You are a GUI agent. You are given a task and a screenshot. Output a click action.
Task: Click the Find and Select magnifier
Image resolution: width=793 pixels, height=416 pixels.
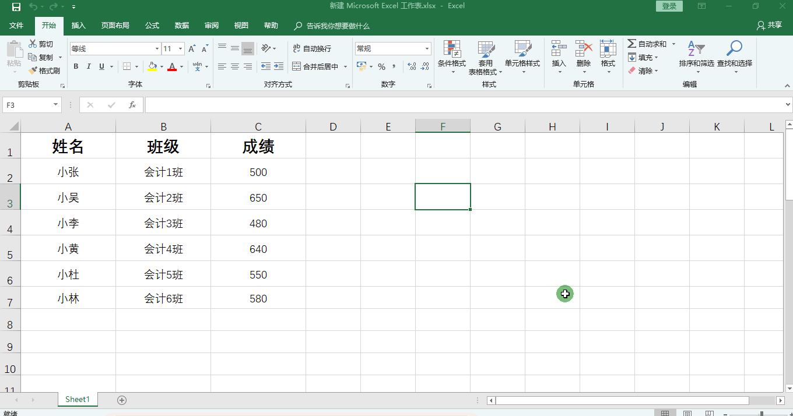734,49
